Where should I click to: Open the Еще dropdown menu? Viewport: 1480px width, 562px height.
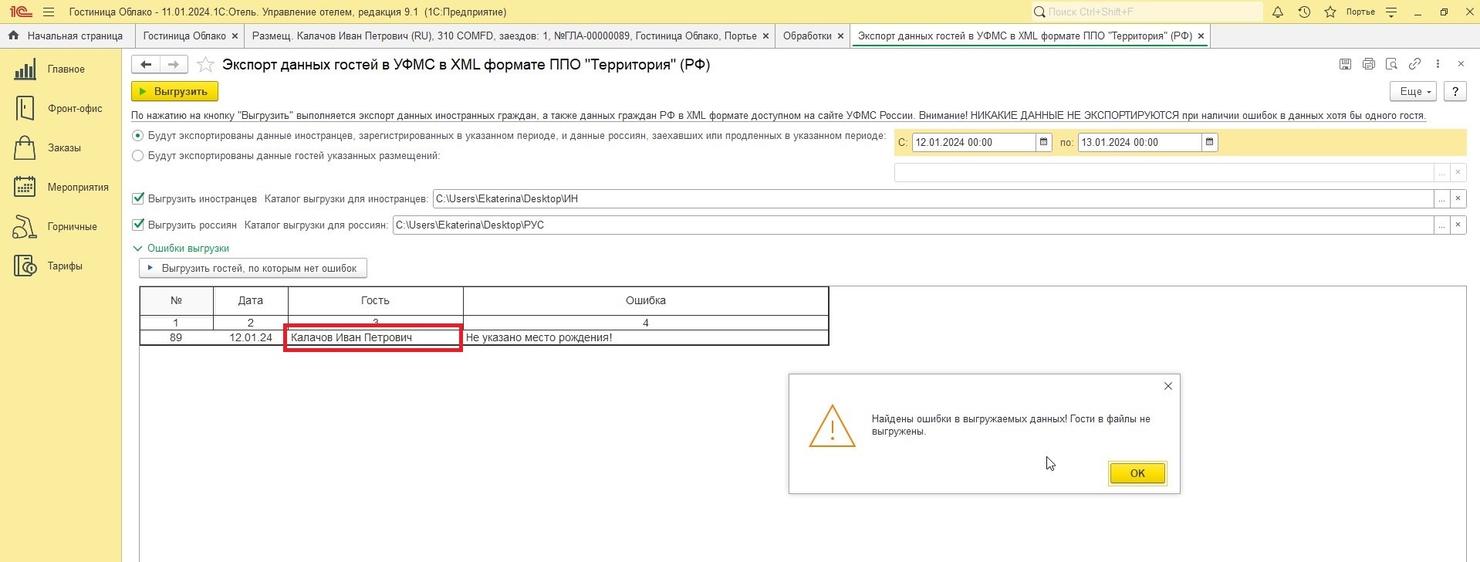(x=1414, y=91)
